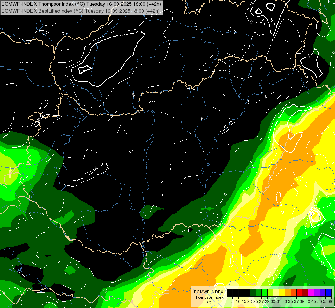Viewport: 335px width, 308px height.
Task: Pick the magenta legend swatch (40–45)
Action: 311,293
